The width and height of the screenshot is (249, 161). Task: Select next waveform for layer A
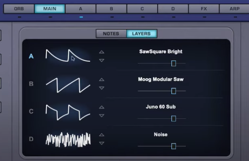[102, 60]
